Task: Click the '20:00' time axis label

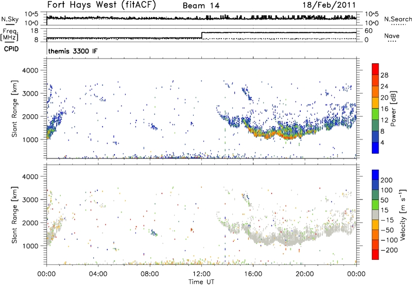Action: (304, 274)
